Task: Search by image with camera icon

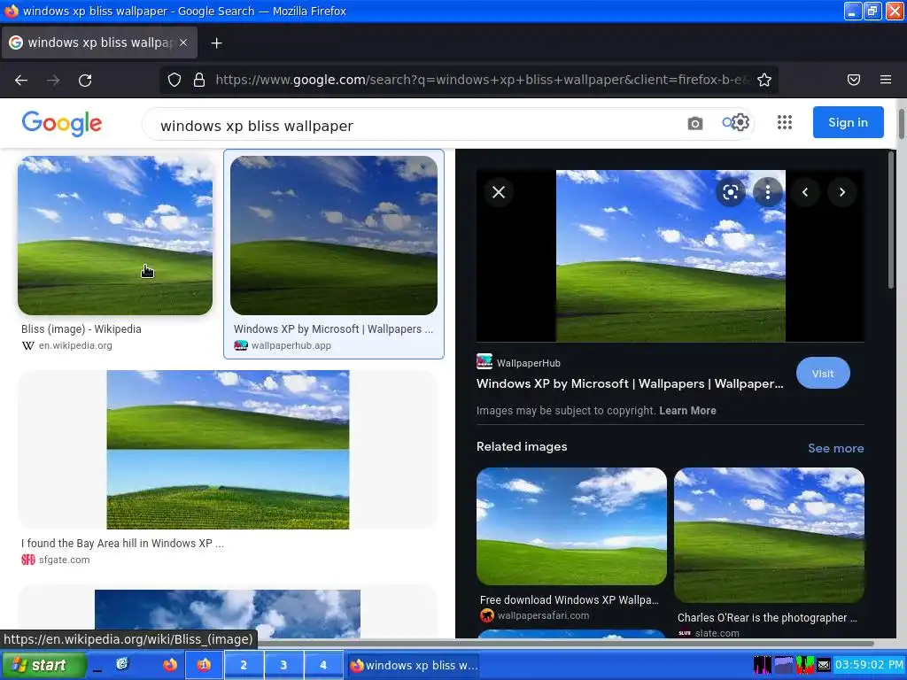Action: [x=694, y=123]
